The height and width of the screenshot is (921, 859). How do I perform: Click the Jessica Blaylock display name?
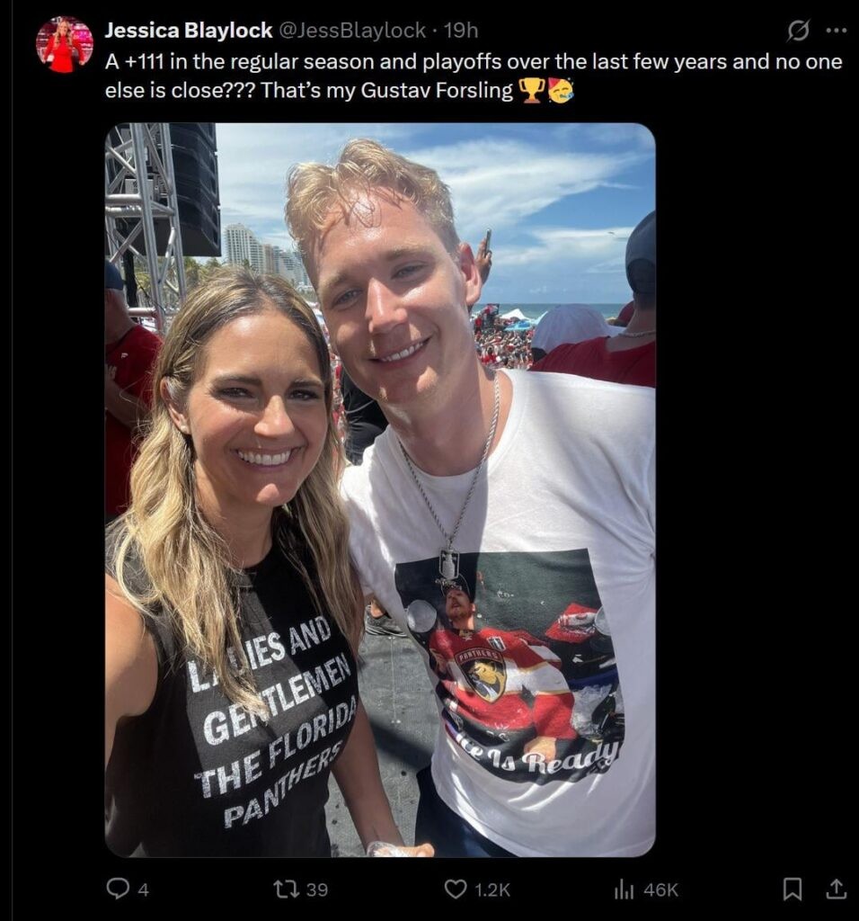[x=189, y=30]
